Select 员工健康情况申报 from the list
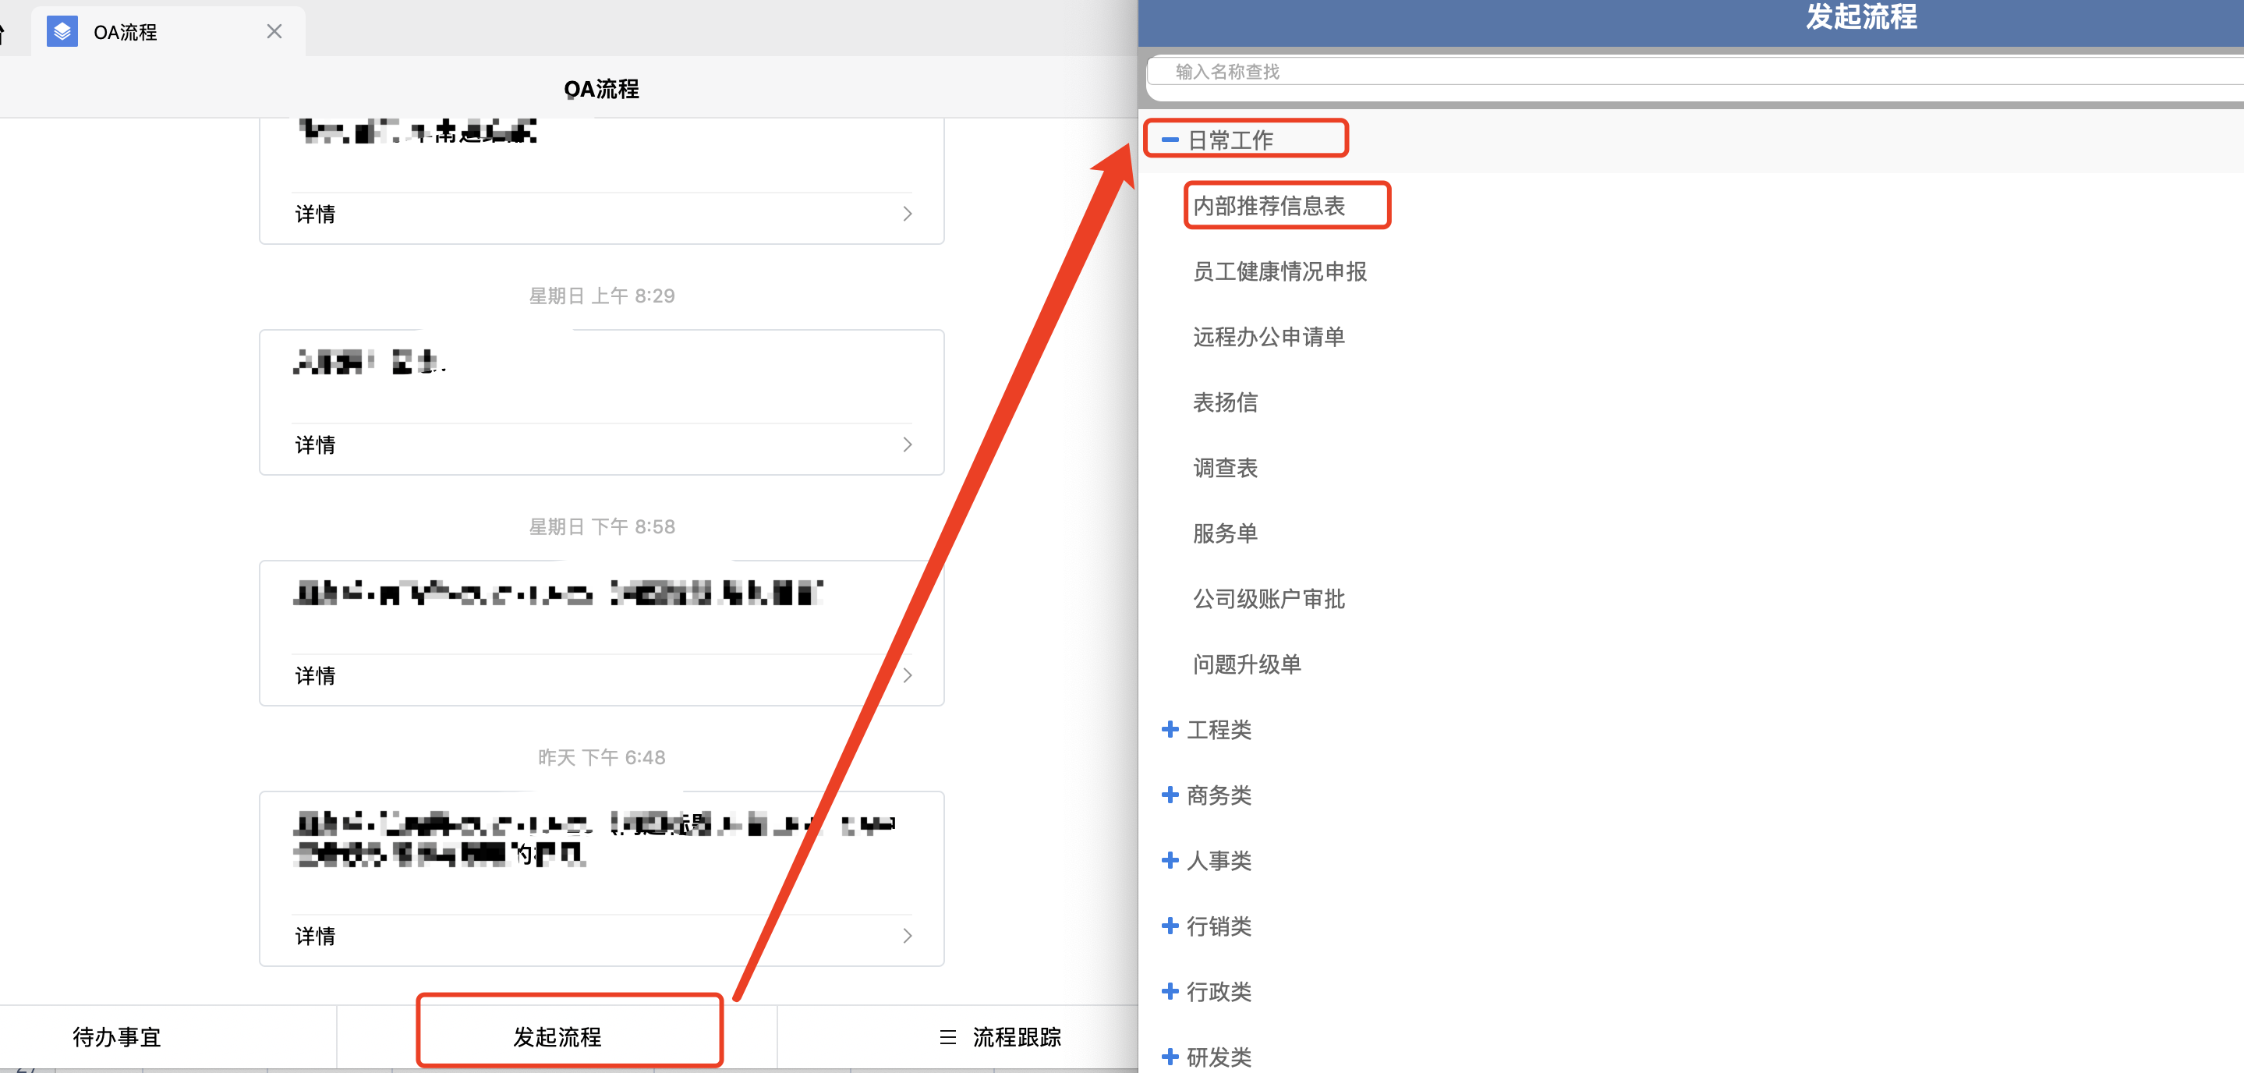The image size is (2244, 1073). (x=1279, y=271)
